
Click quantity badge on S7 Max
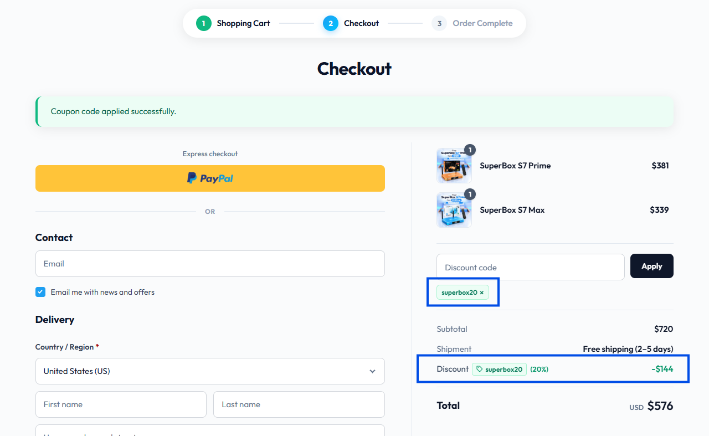click(470, 194)
